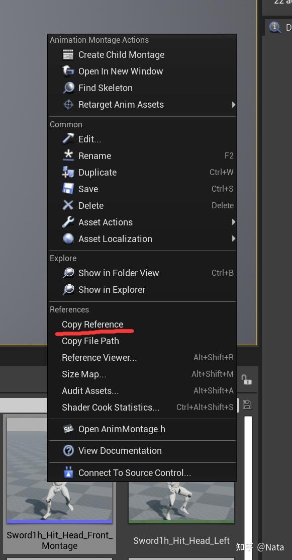The image size is (292, 560).
Task: Click the Save floppy disk icon
Action: (68, 189)
